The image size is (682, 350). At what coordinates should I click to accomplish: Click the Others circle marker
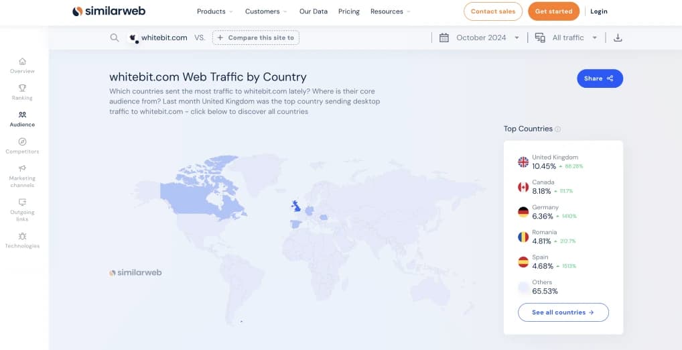[x=523, y=288]
